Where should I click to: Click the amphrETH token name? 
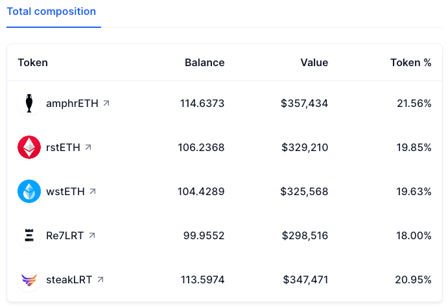72,104
